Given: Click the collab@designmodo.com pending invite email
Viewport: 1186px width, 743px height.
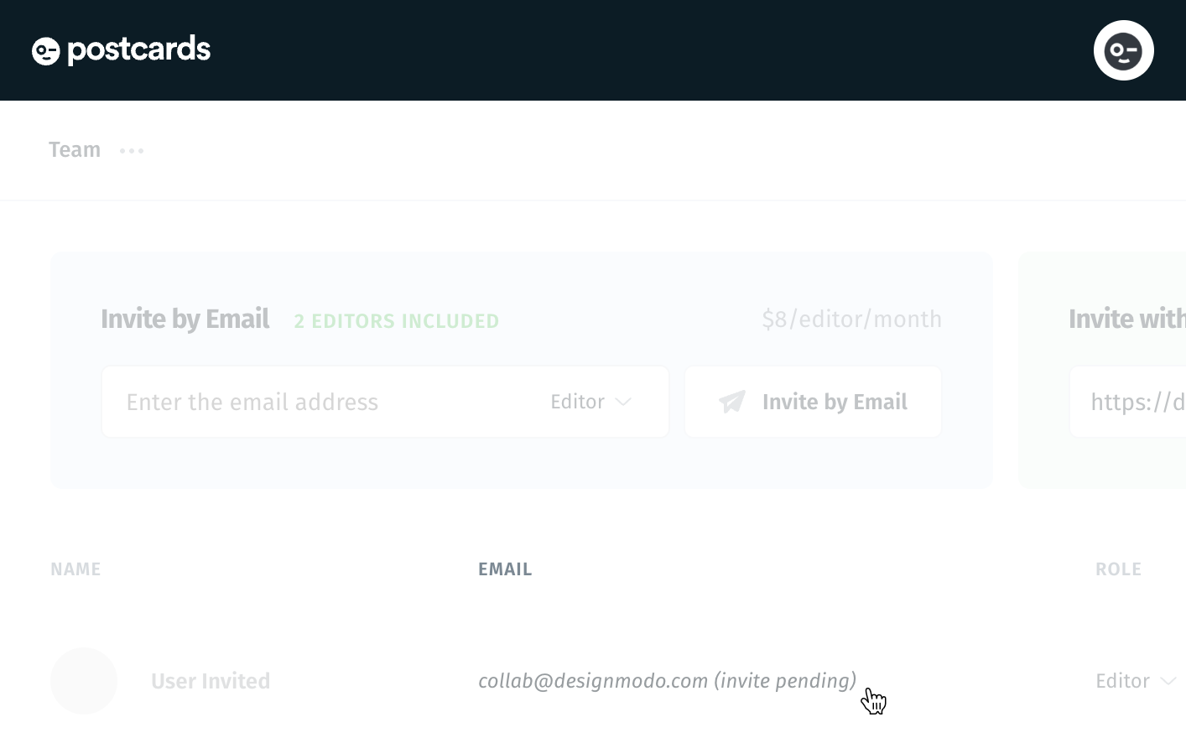Looking at the screenshot, I should [x=667, y=681].
